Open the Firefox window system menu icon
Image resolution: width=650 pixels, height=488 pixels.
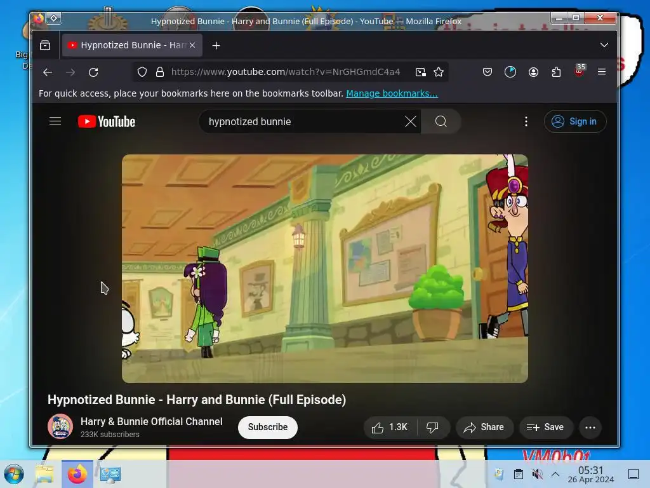click(38, 18)
